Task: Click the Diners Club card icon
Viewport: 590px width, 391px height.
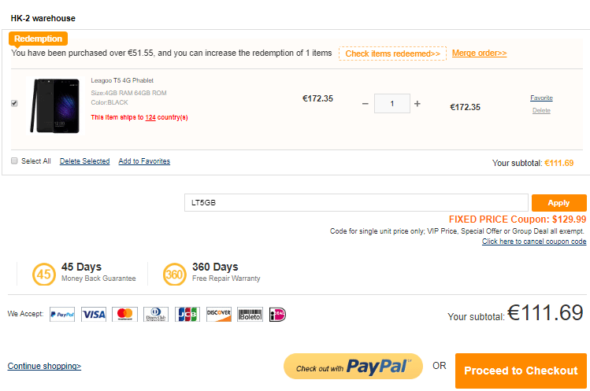Action: point(156,314)
